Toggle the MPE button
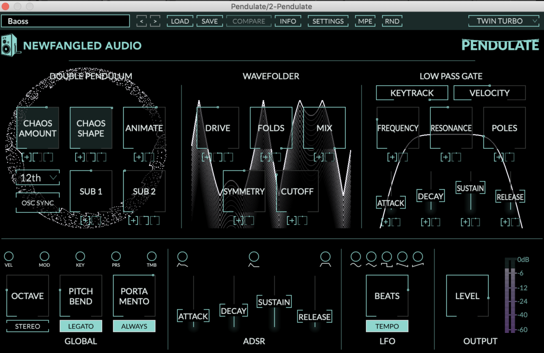The image size is (544, 353). pyautogui.click(x=365, y=21)
